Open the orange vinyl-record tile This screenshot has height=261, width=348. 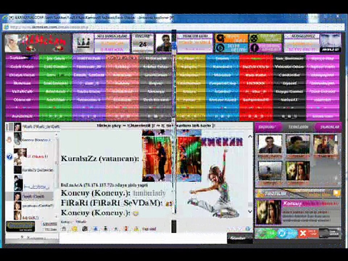tap(231, 38)
